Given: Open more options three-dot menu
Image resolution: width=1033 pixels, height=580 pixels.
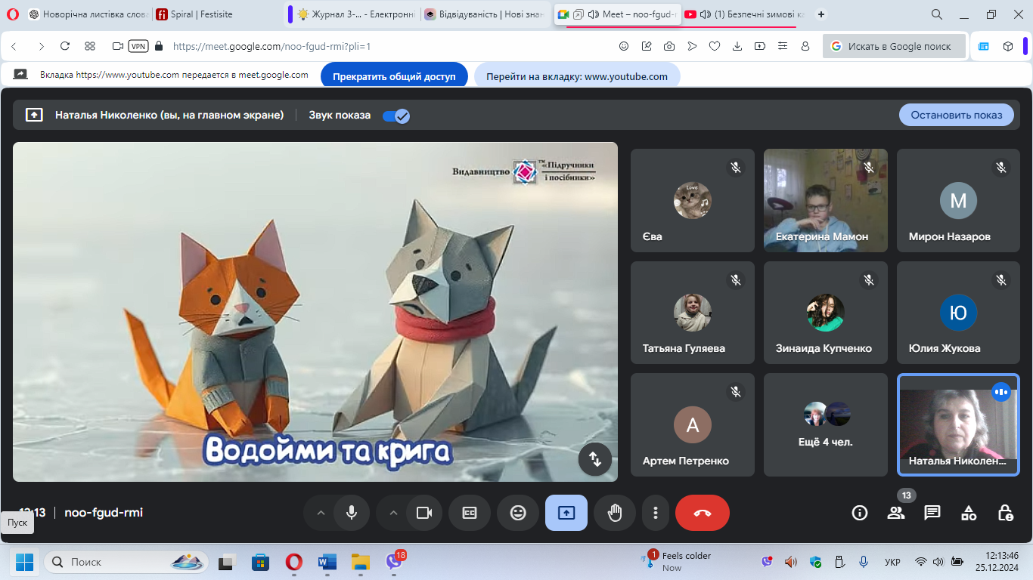Looking at the screenshot, I should point(655,513).
